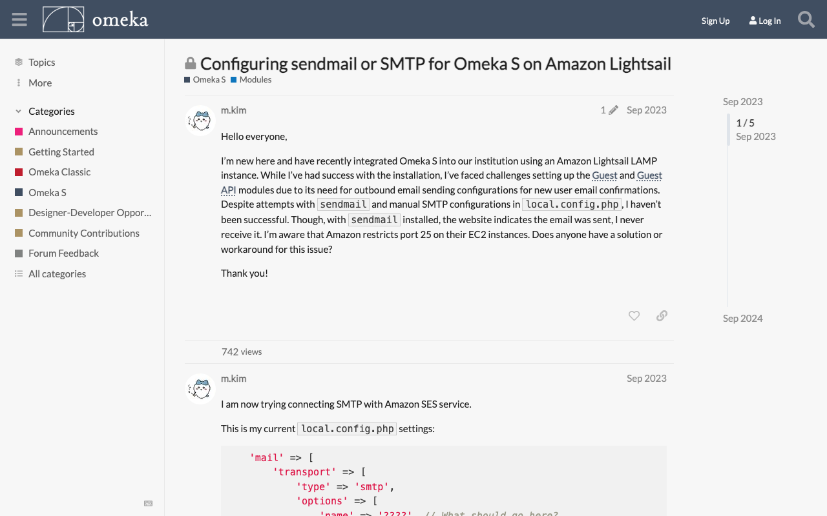Click the Sign Up button
Image resolution: width=827 pixels, height=516 pixels.
tap(715, 20)
